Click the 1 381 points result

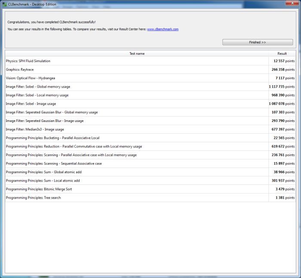click(285, 197)
